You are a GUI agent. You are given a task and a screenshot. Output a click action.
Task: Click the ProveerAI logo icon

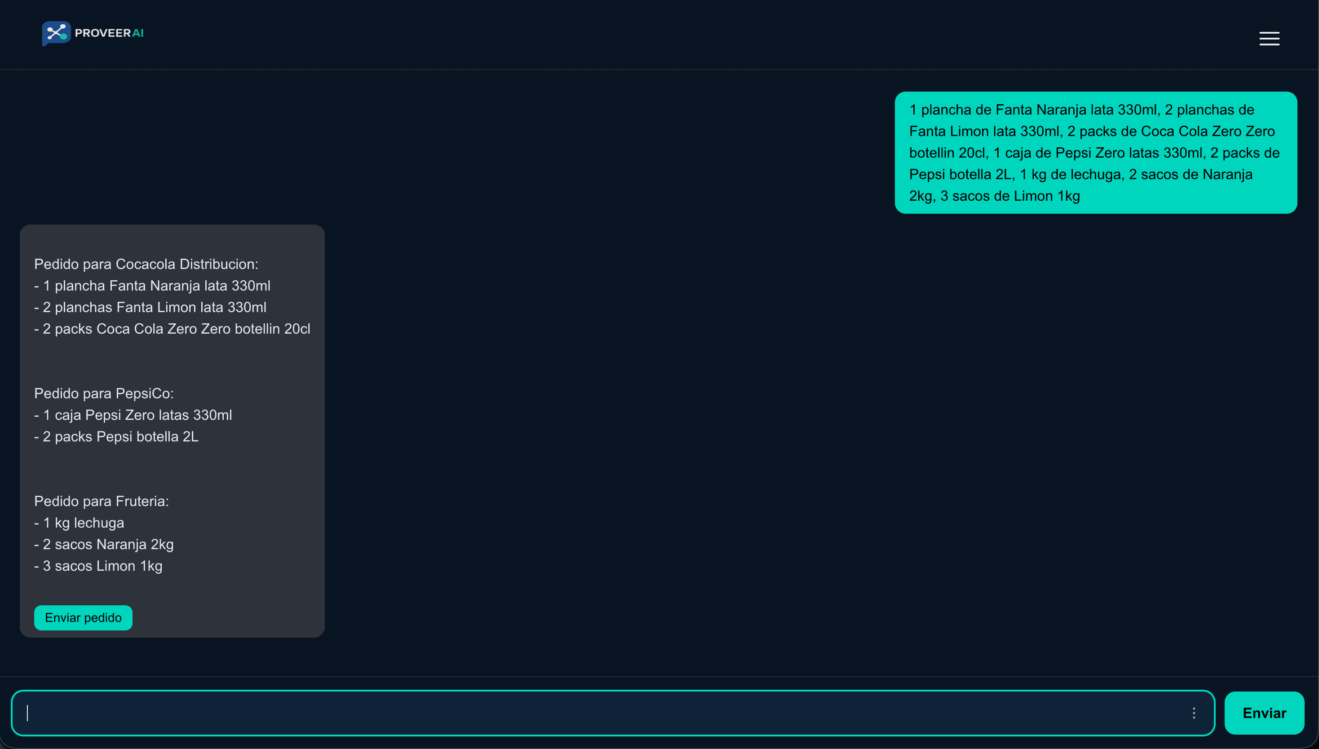[56, 33]
